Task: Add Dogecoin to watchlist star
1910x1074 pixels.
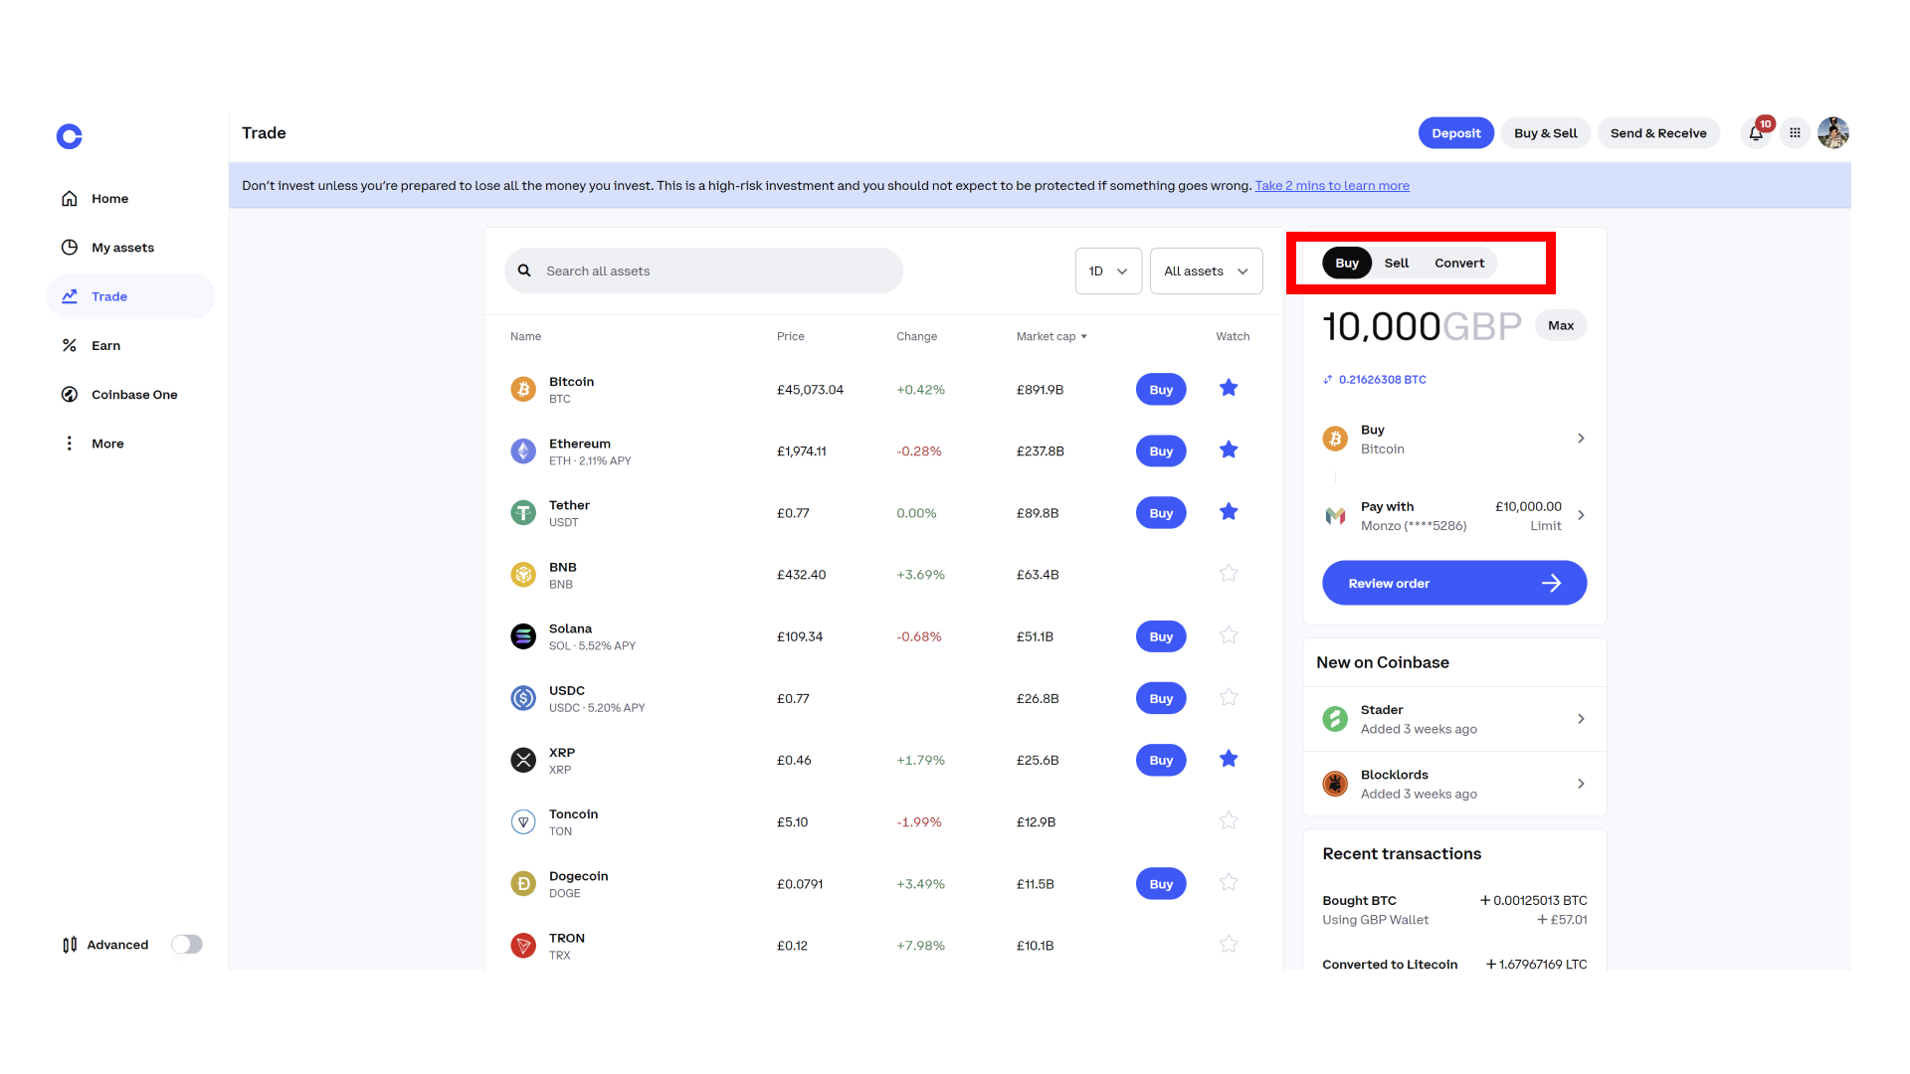Action: [x=1229, y=882]
